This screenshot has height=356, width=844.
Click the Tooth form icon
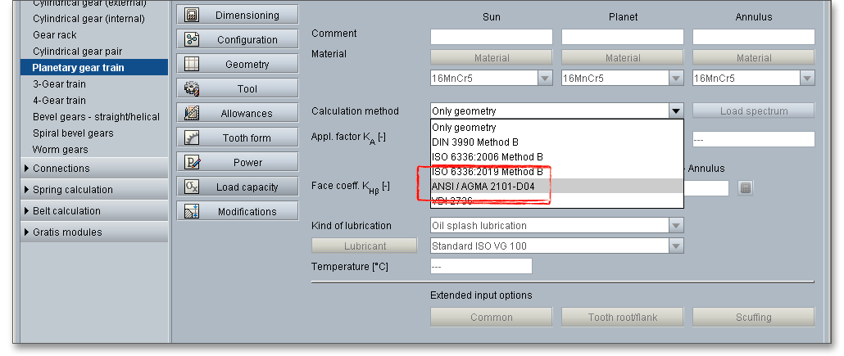coord(192,137)
